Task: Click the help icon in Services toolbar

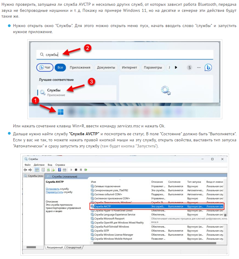Action: click(x=60, y=170)
